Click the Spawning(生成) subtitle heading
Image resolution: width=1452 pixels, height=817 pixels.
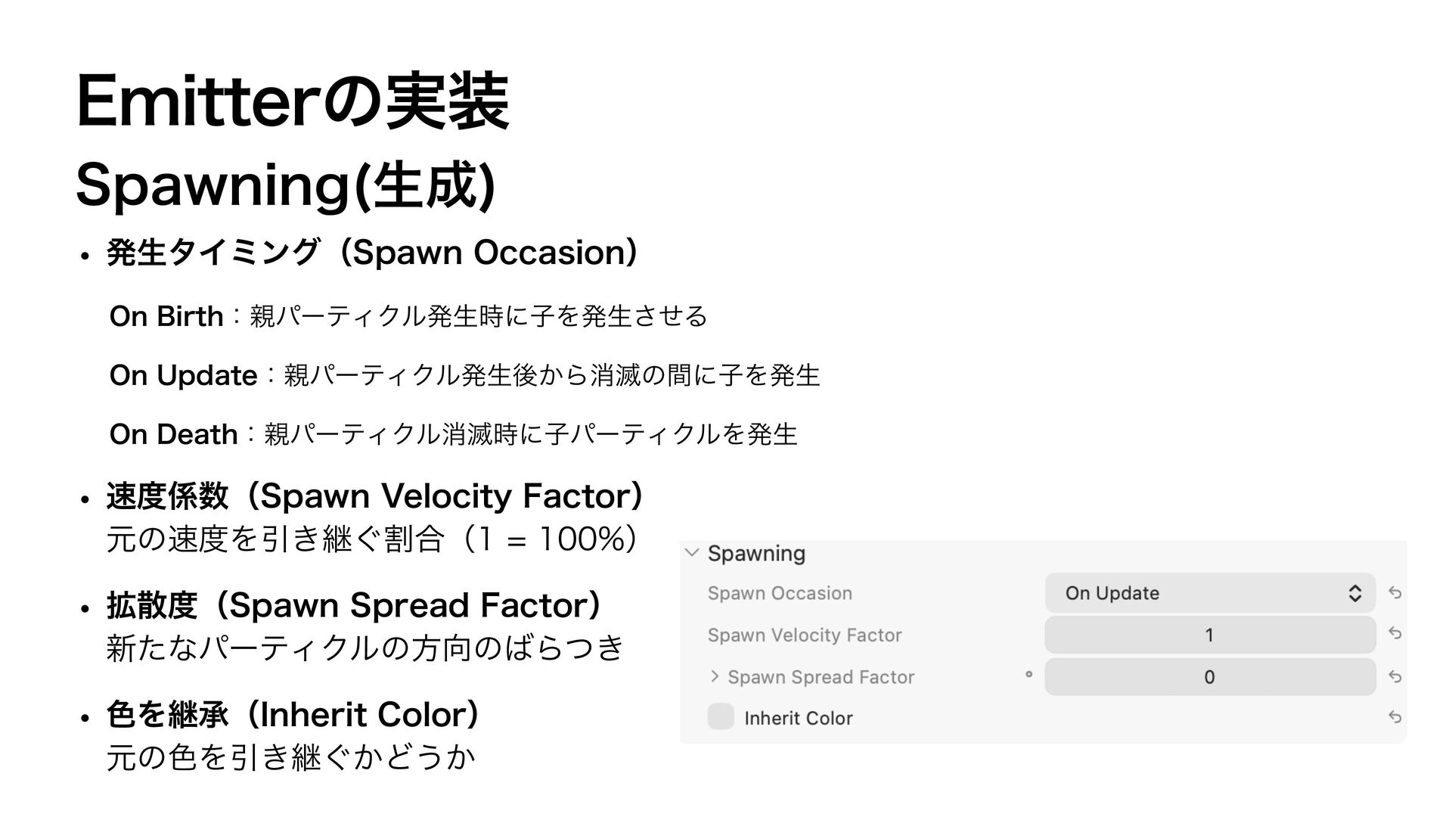(286, 185)
